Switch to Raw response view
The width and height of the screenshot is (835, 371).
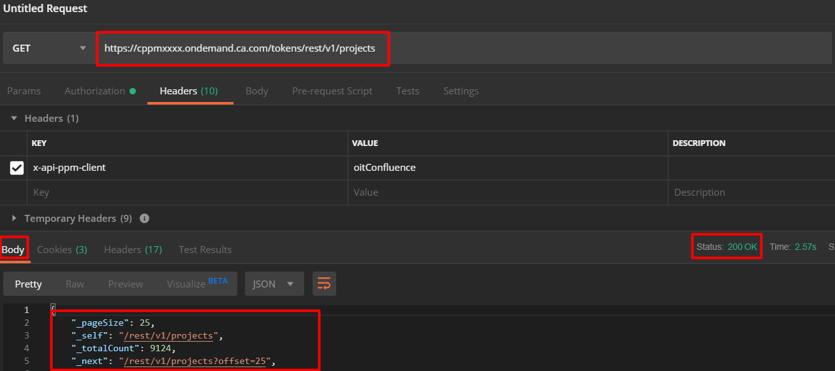click(75, 284)
